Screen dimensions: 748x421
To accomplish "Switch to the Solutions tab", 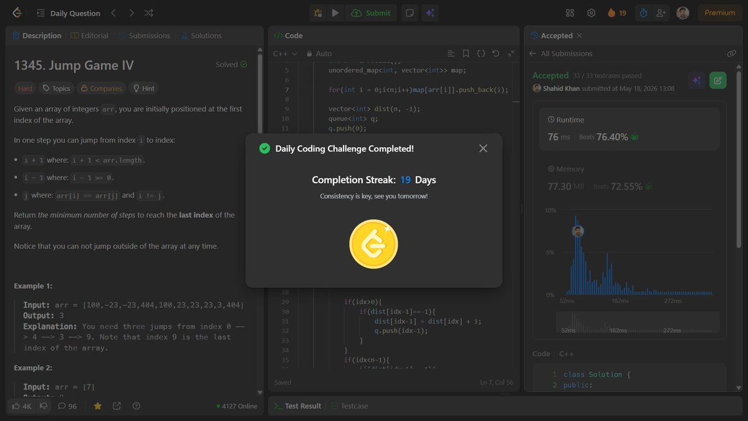I will [201, 36].
